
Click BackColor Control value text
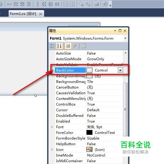click(101, 70)
